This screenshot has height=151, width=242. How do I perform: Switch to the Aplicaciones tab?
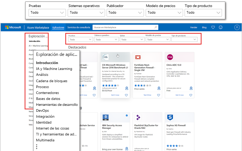coord(58,27)
